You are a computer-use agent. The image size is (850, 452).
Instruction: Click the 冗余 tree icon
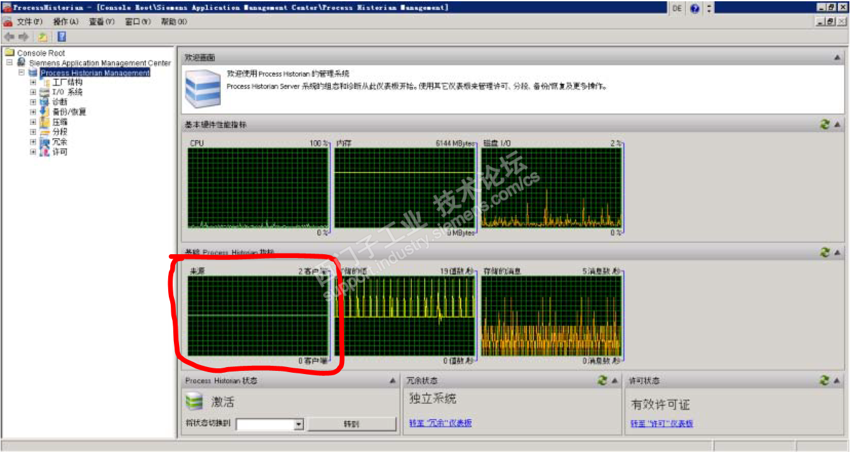click(44, 142)
